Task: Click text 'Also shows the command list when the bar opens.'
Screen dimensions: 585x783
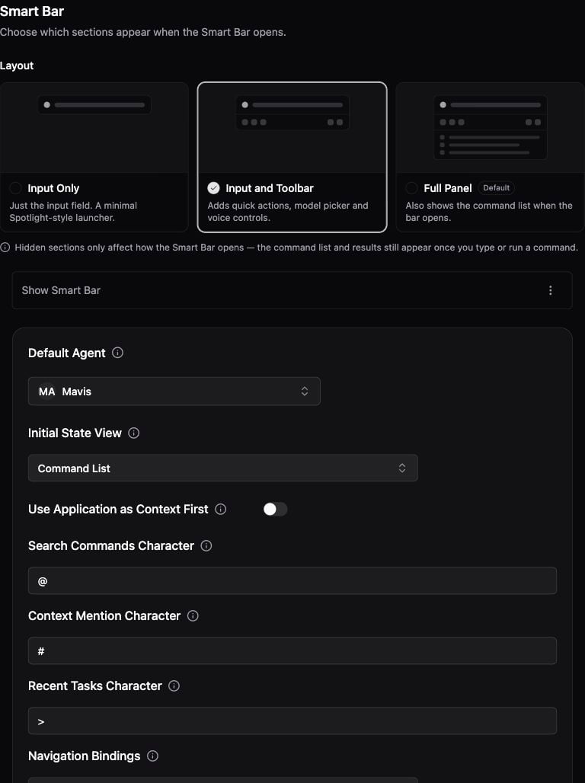Action: (x=489, y=211)
